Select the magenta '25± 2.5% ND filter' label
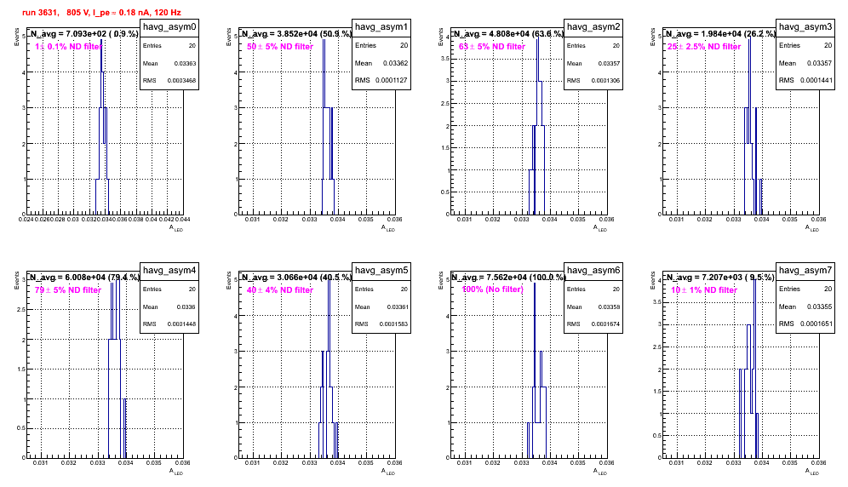The height and width of the screenshot is (487, 848). click(x=704, y=47)
